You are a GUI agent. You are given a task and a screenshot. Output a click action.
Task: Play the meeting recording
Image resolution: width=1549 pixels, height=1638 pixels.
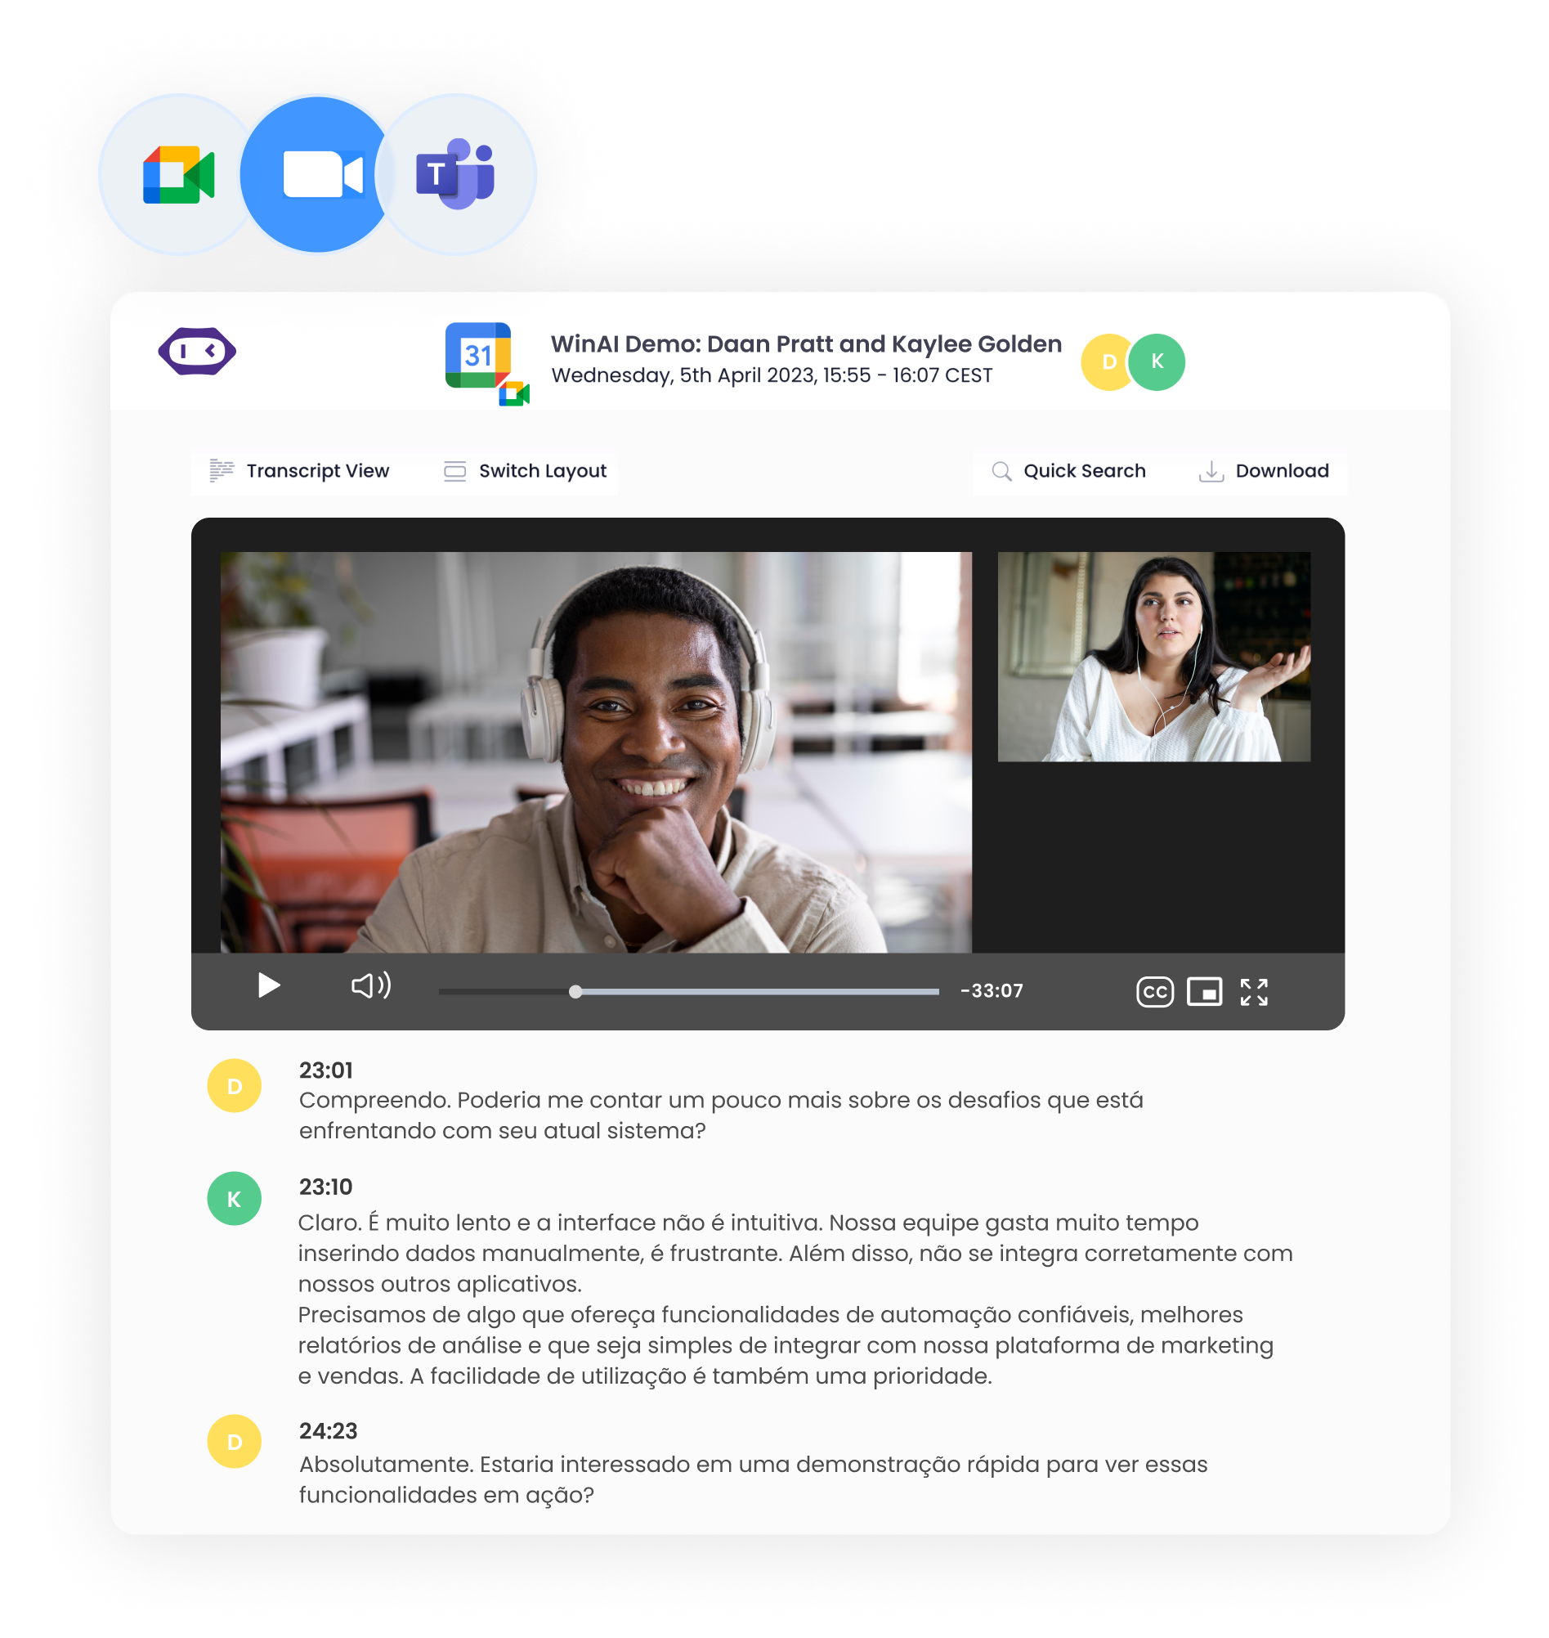(268, 985)
